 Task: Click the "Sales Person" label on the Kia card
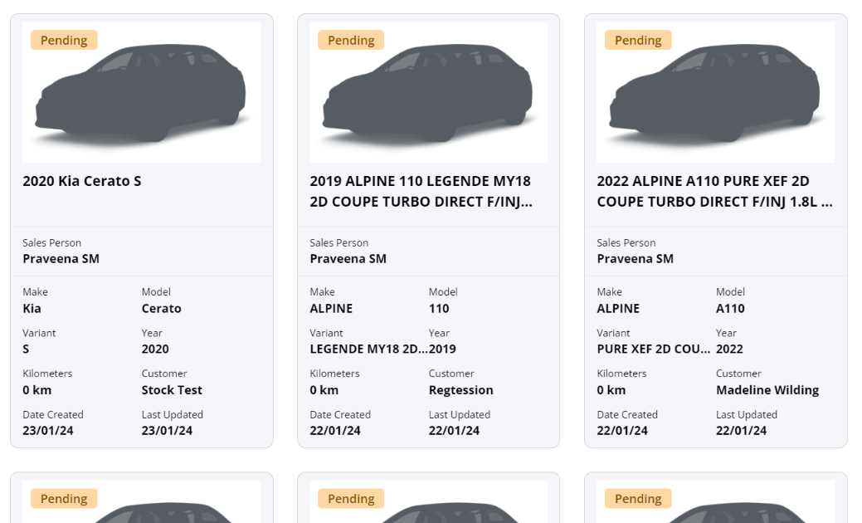click(x=51, y=243)
